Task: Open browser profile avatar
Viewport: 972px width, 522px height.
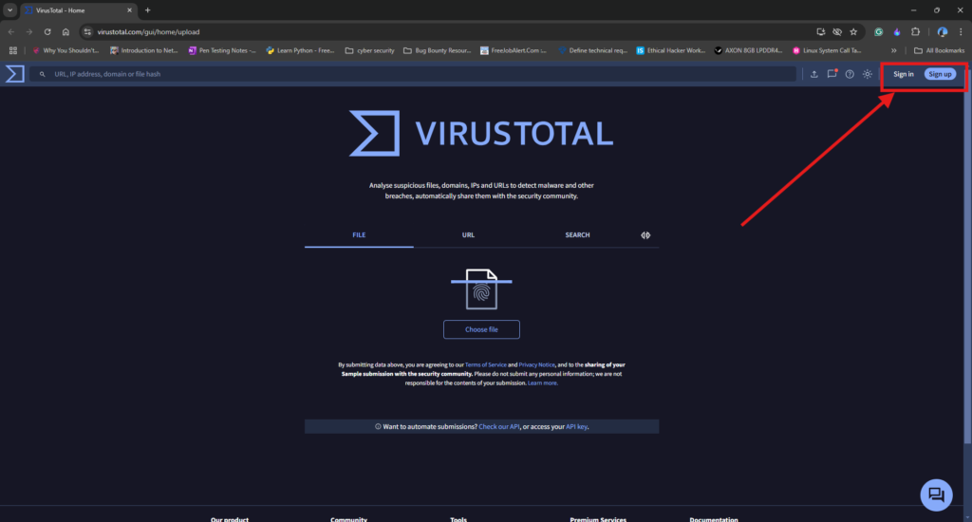Action: coord(943,31)
